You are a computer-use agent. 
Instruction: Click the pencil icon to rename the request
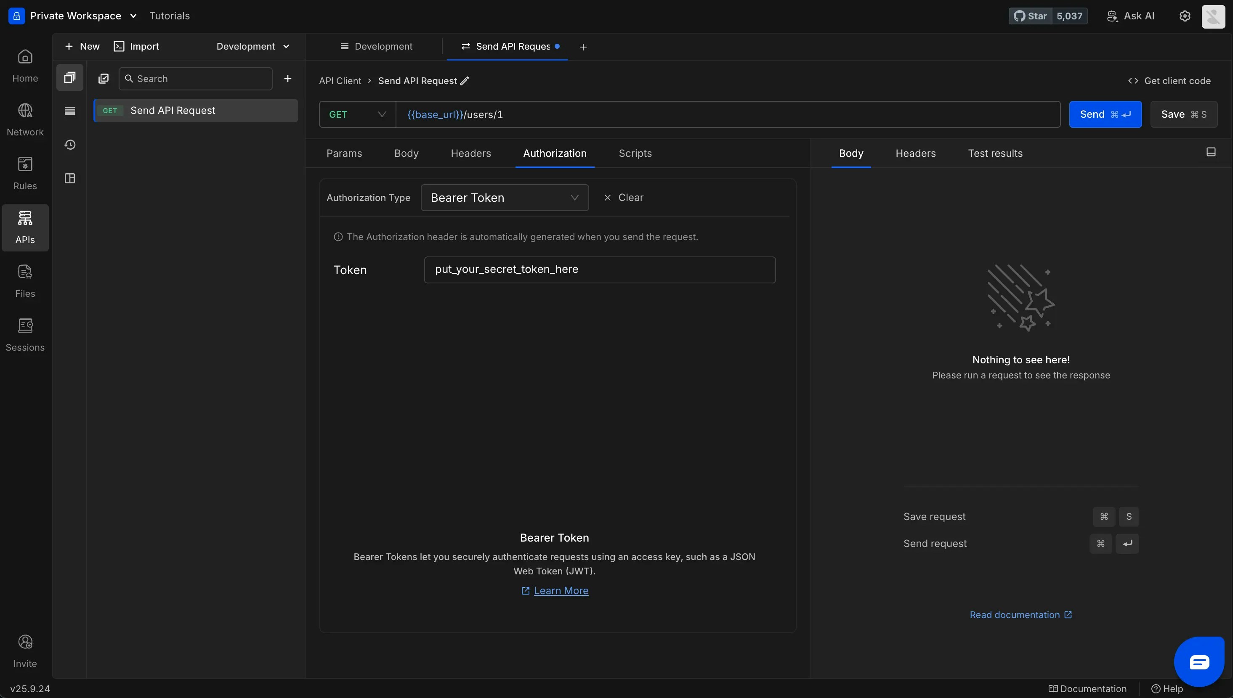465,81
